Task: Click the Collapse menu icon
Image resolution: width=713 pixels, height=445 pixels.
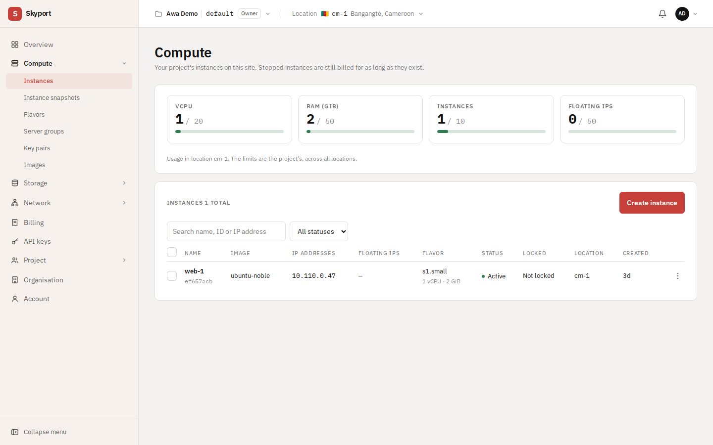Action: pyautogui.click(x=15, y=432)
